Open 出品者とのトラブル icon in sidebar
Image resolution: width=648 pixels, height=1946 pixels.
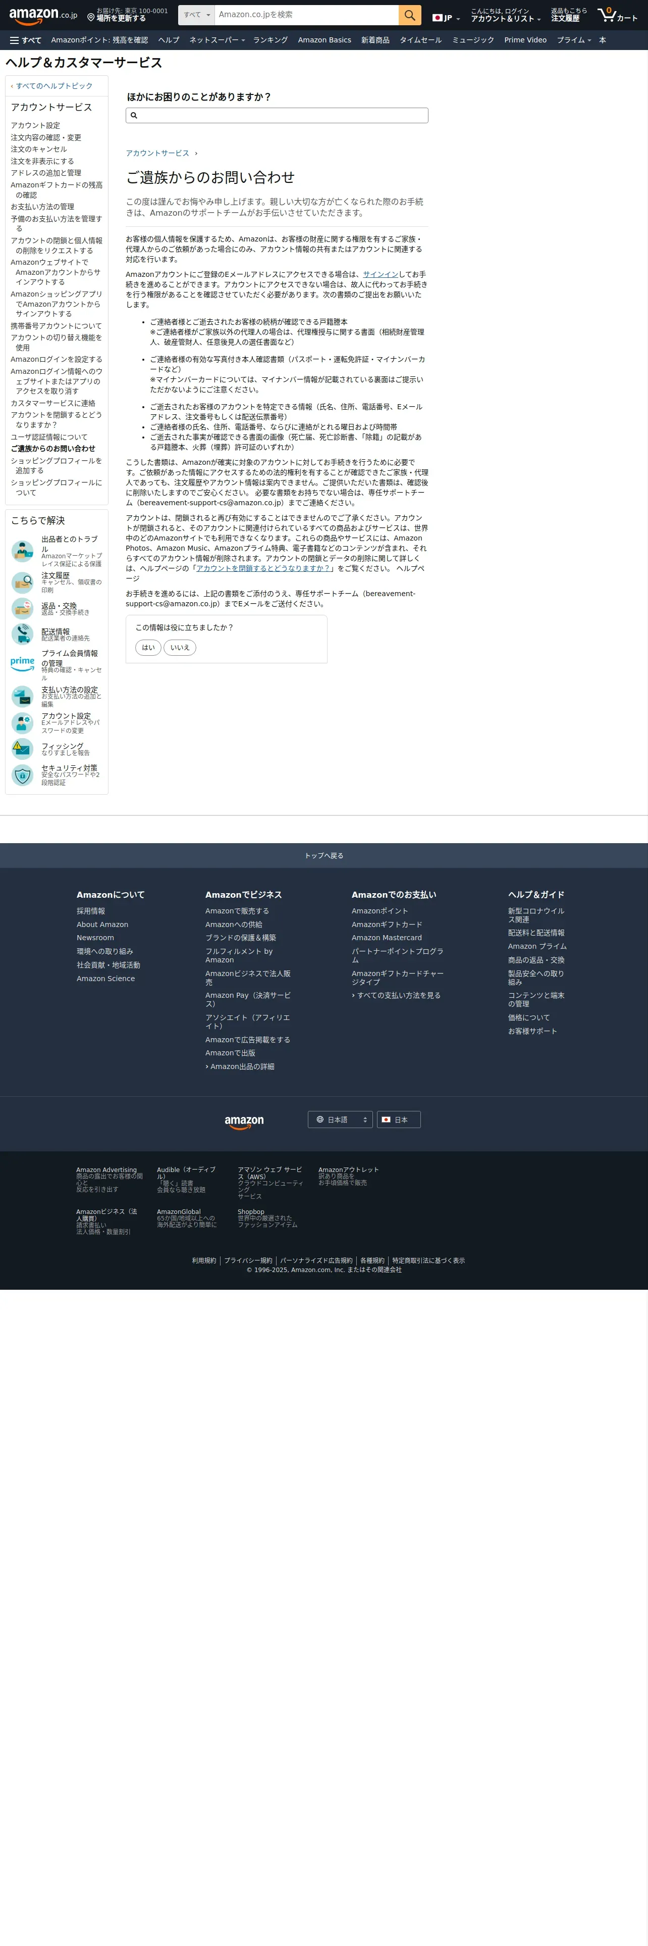23,551
